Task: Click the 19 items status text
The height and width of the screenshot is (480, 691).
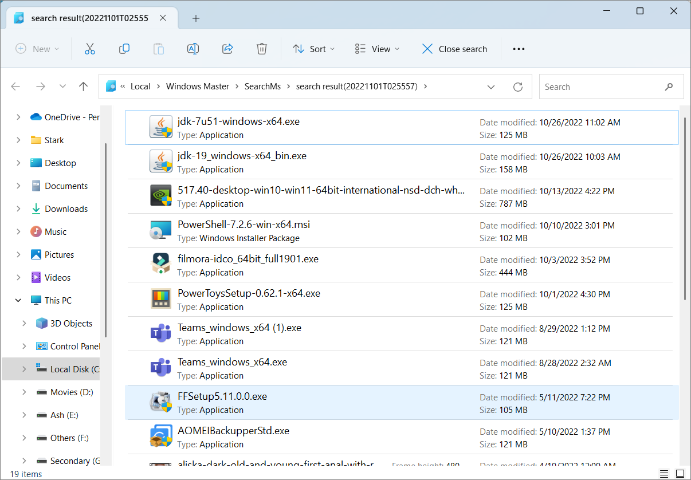Action: (x=26, y=474)
